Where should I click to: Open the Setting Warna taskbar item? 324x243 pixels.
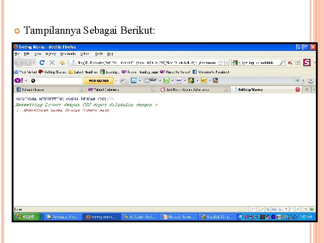[101, 217]
